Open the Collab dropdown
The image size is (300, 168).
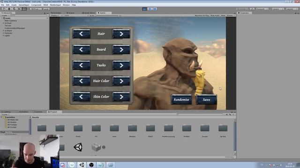coord(242,9)
